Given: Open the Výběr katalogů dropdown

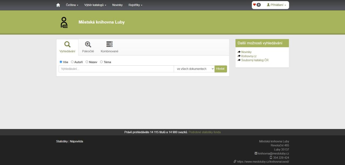Looking at the screenshot, I should 95,5.
